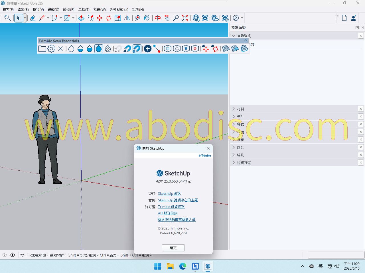Select the Scale tool
This screenshot has height=273, width=365.
[118, 18]
